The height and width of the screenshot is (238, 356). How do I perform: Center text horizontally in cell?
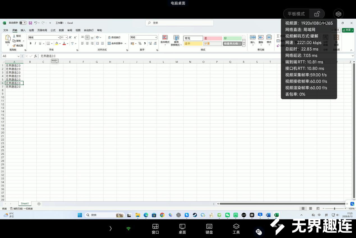(x=87, y=44)
